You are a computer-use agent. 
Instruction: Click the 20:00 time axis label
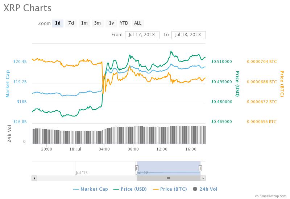[46, 149]
